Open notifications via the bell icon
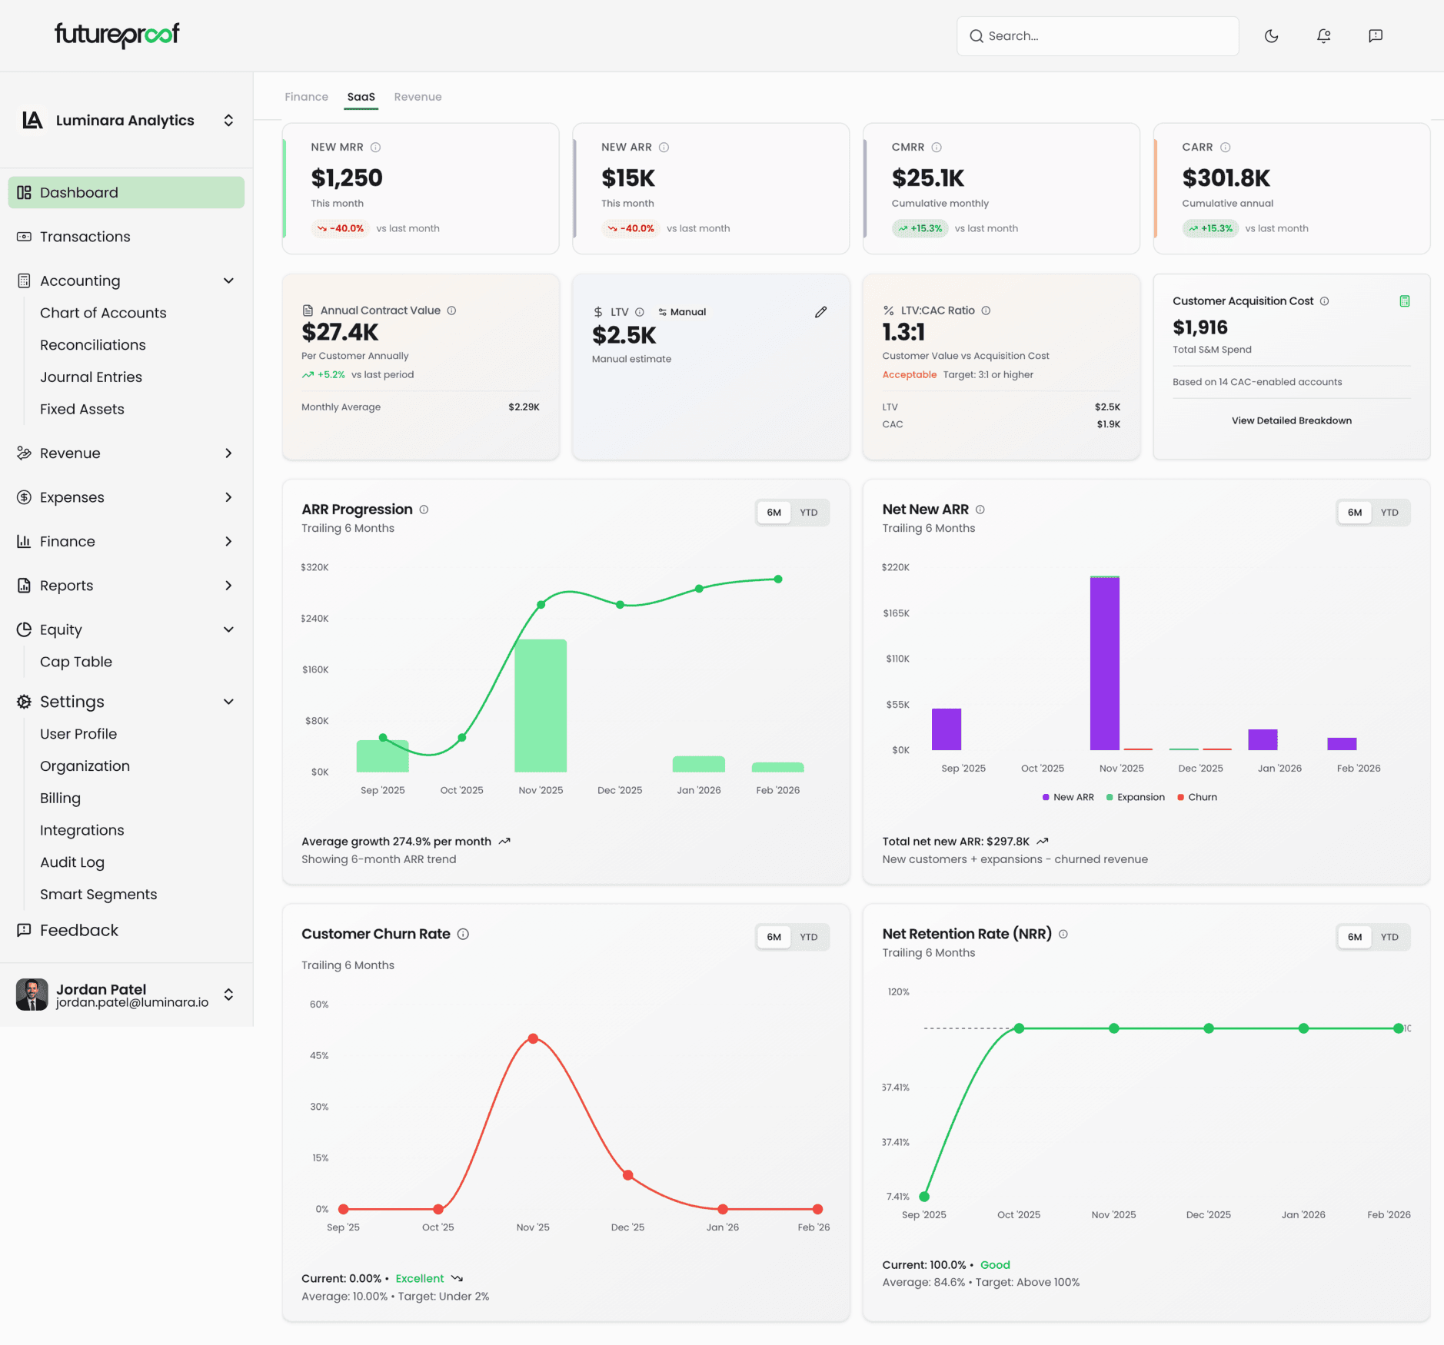The width and height of the screenshot is (1444, 1345). [x=1323, y=35]
